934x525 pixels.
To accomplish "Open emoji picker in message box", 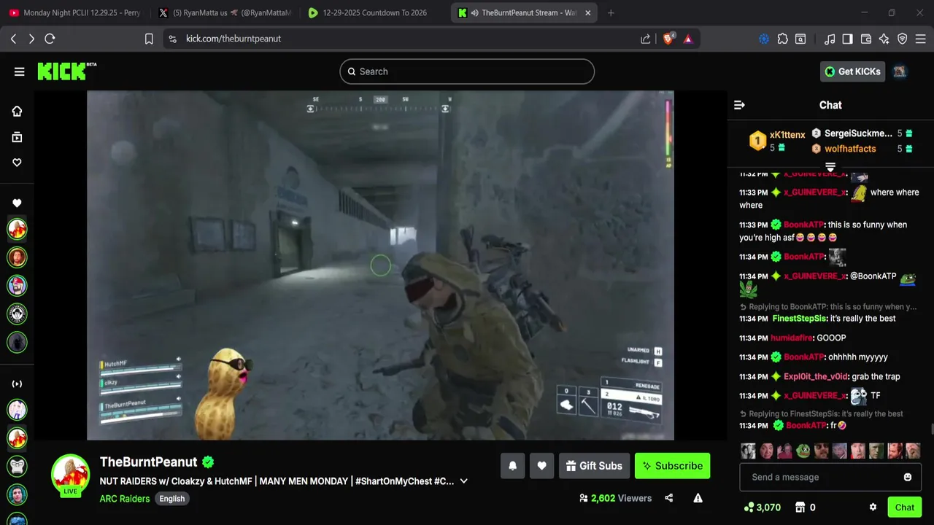I will [908, 477].
